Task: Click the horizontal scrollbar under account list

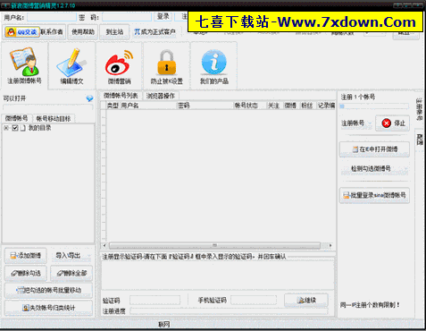Action: 214,245
